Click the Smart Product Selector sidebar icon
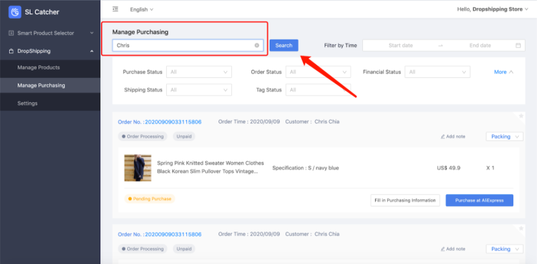The image size is (537, 264). tap(11, 33)
